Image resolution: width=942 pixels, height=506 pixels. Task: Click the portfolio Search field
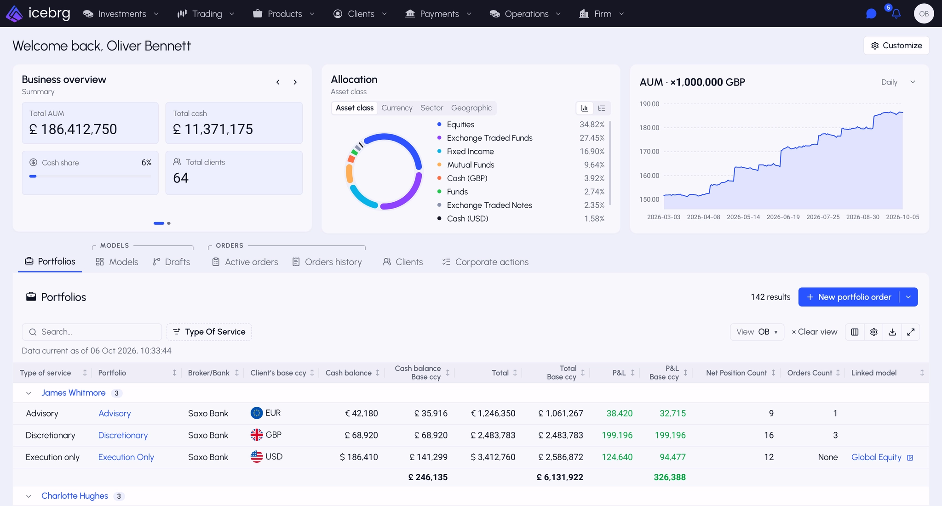coord(92,332)
